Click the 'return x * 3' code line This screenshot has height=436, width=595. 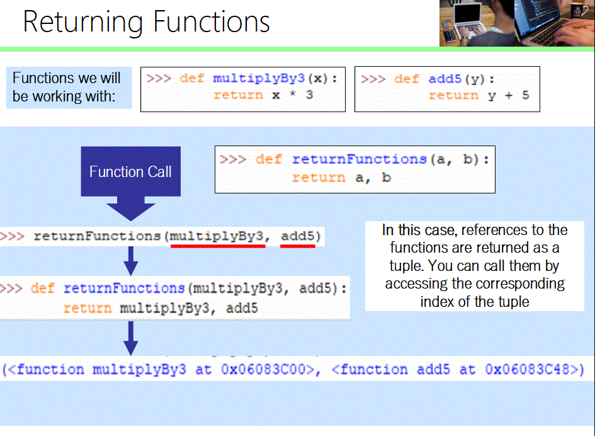pyautogui.click(x=263, y=95)
